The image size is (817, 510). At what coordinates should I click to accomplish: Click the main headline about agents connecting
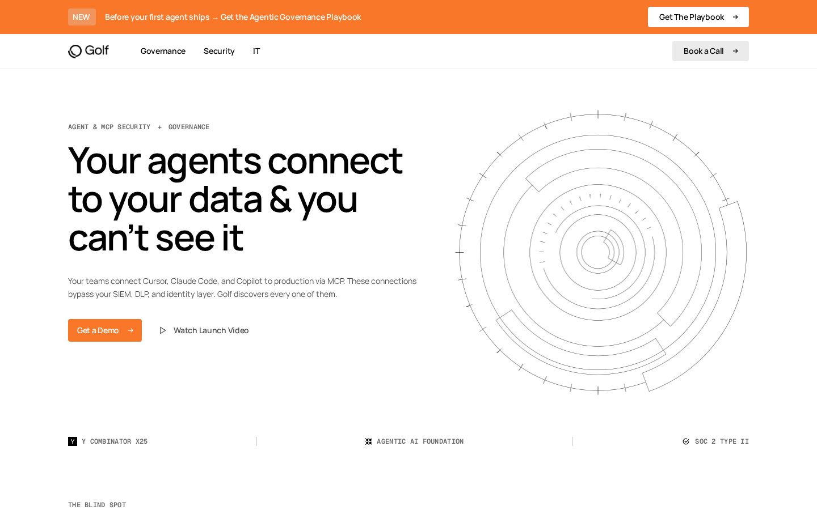coord(235,198)
